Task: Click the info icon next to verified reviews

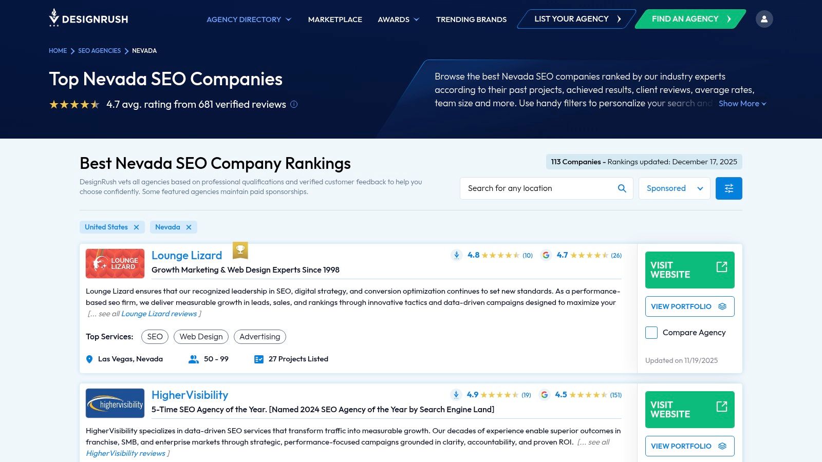Action: (x=293, y=104)
